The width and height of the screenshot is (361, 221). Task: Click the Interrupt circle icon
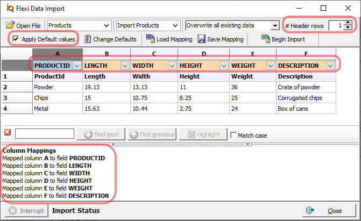13,210
